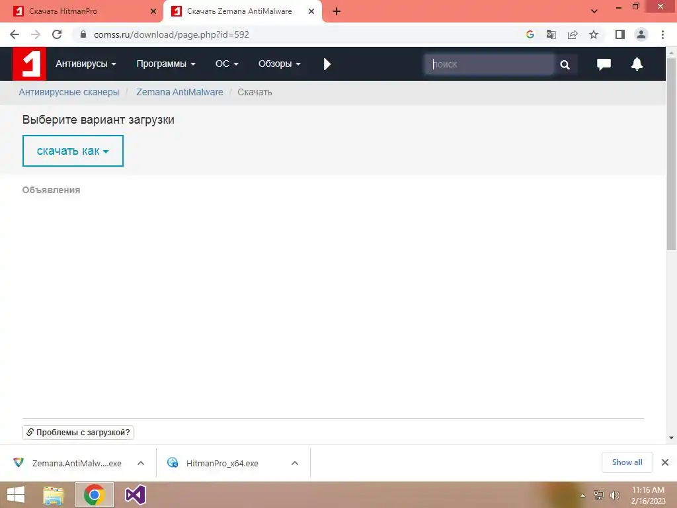
Task: Click the browser forward arrow
Action: pyautogui.click(x=36, y=34)
